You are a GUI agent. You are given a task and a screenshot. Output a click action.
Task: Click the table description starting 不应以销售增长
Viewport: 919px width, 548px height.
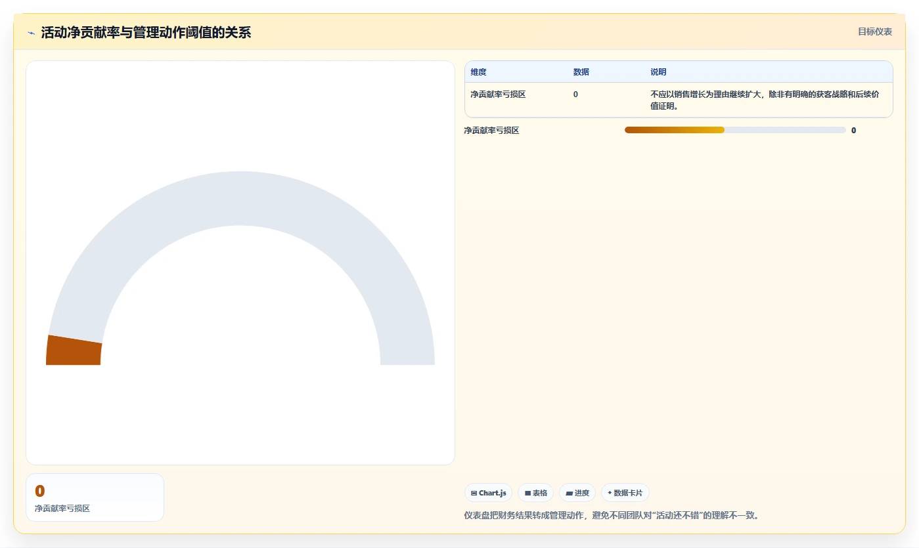pyautogui.click(x=765, y=100)
